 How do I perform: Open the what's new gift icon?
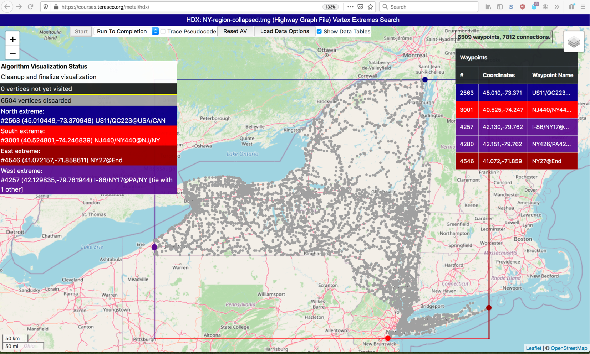(x=572, y=7)
